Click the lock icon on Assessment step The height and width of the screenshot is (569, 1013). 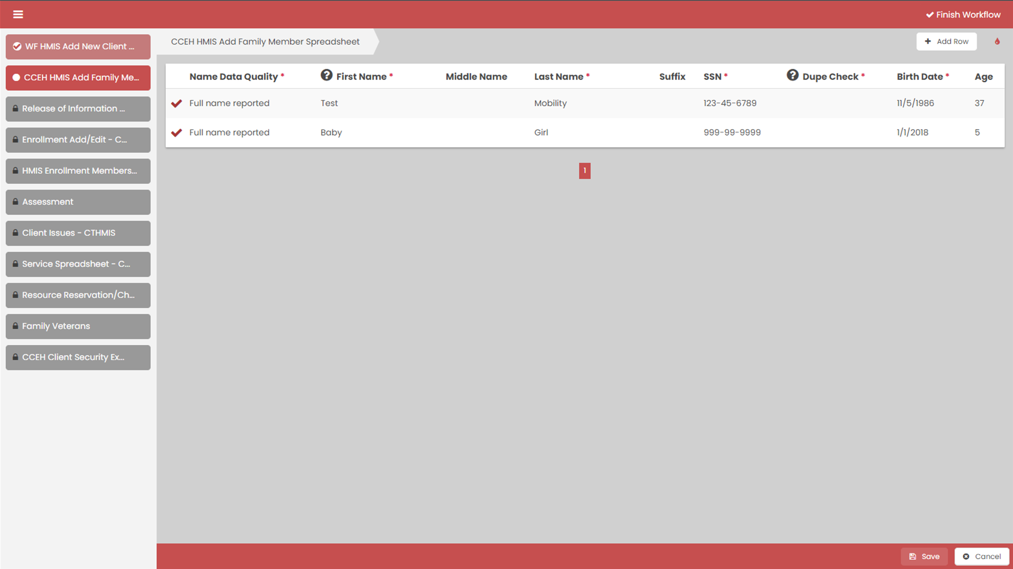click(x=15, y=202)
